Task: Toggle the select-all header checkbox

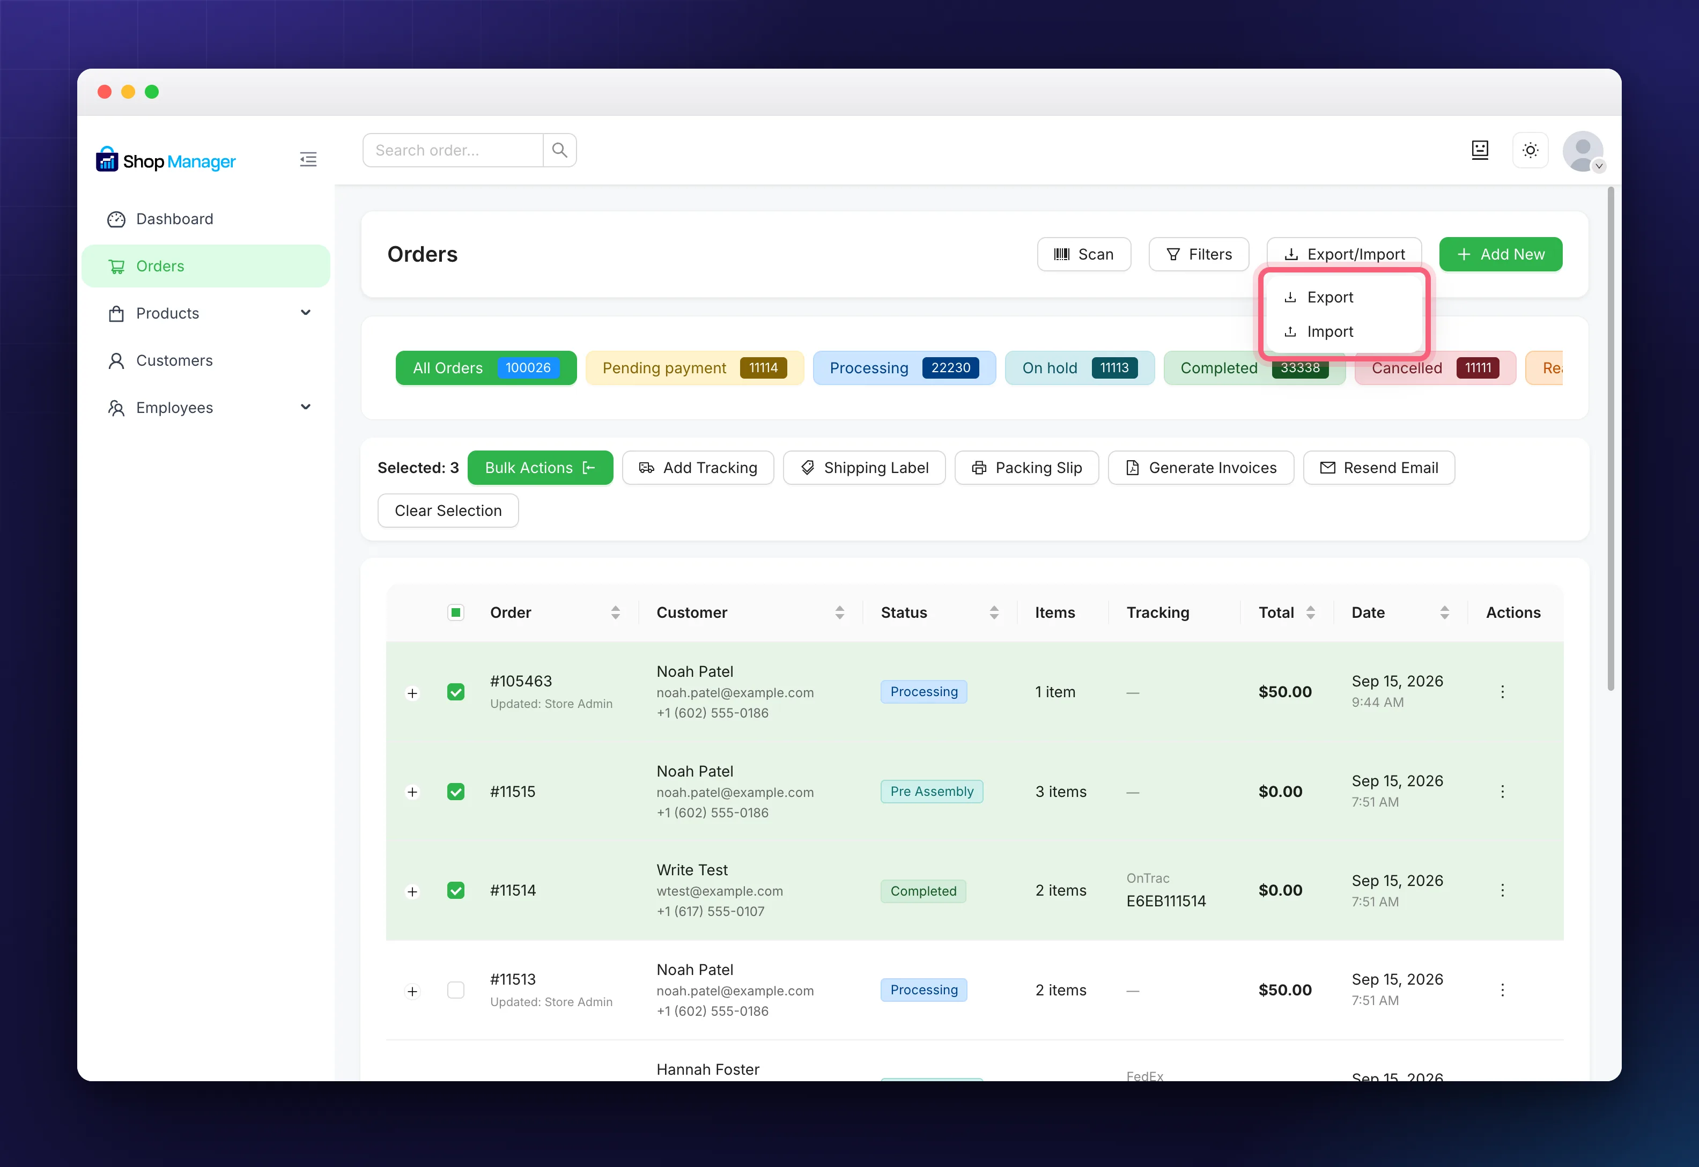Action: 455,613
